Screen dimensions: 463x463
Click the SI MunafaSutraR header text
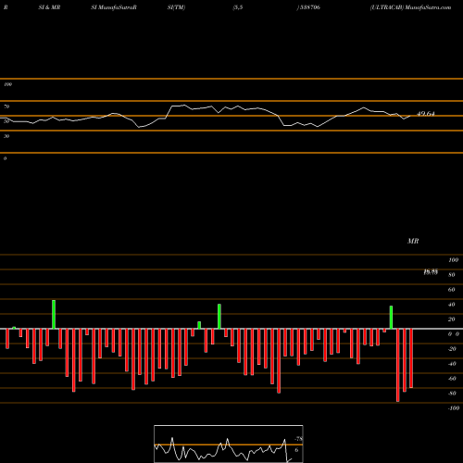tap(114, 7)
